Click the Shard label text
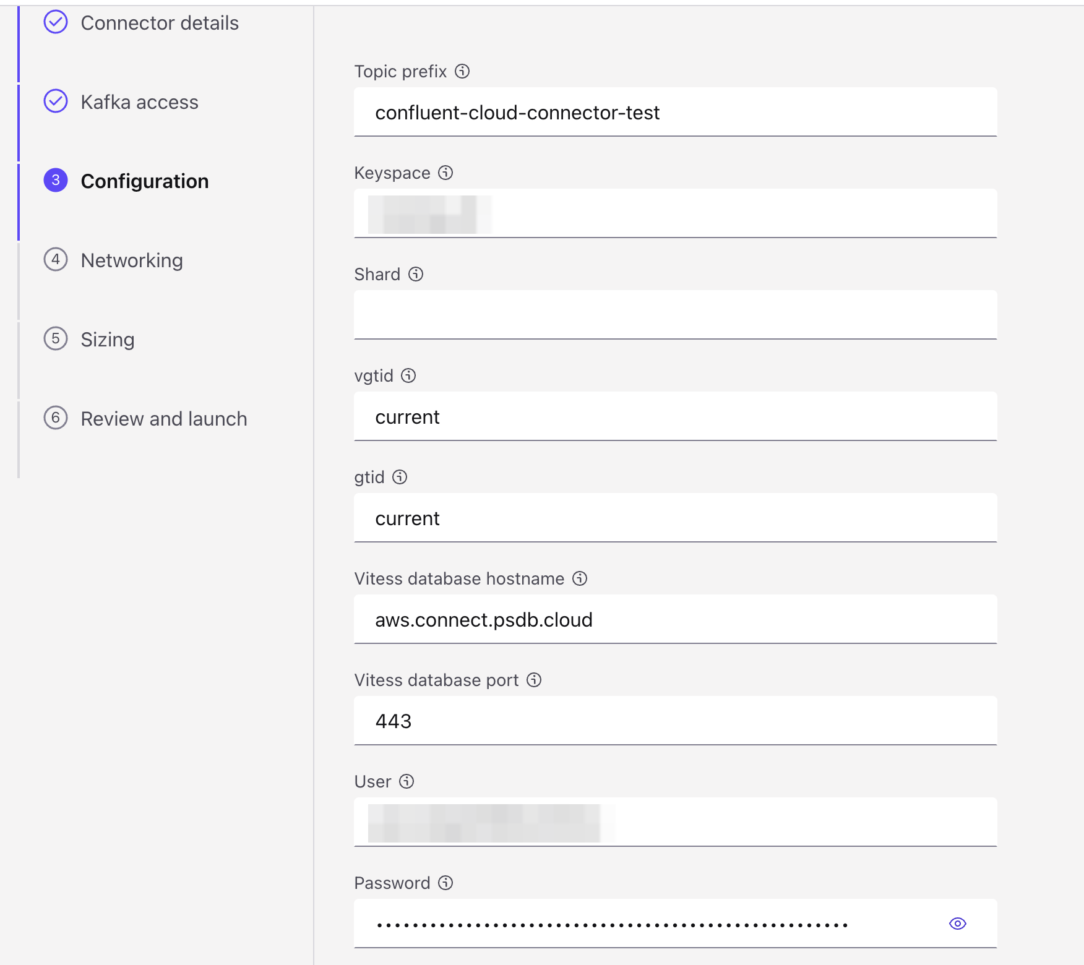This screenshot has height=965, width=1084. click(377, 274)
